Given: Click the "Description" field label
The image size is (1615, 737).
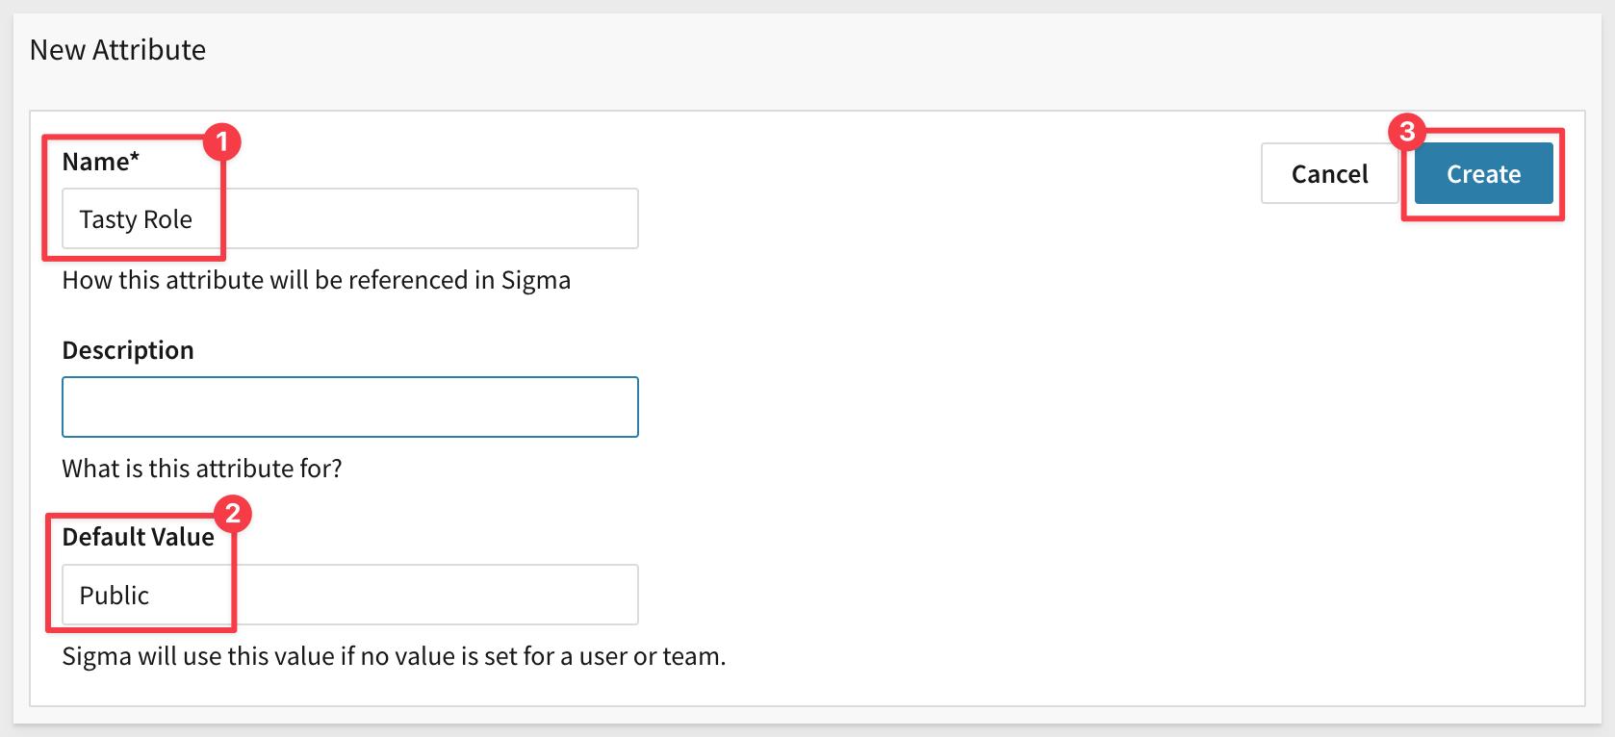Looking at the screenshot, I should tap(128, 350).
